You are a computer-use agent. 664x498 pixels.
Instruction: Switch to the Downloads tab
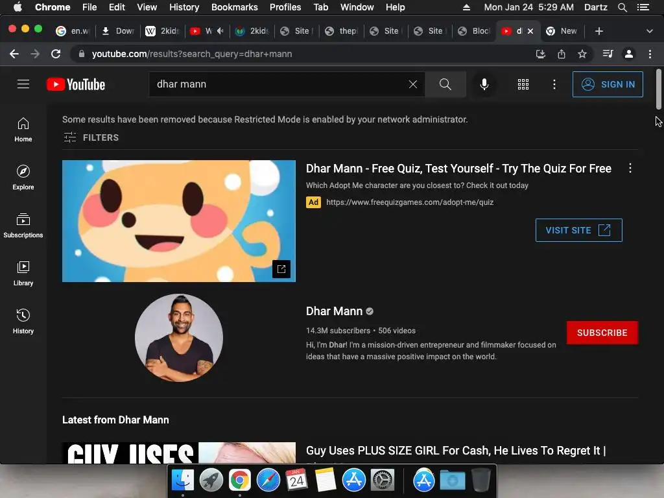[119, 31]
